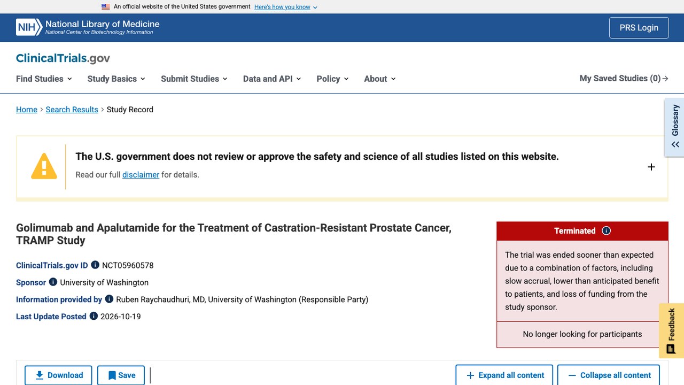Expand disclaimer with the plus icon
Screen dimensions: 684x385
pos(651,167)
